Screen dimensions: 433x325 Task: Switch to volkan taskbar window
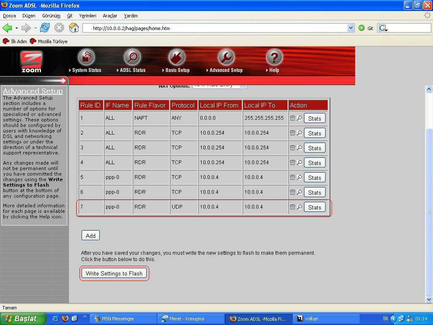326,319
